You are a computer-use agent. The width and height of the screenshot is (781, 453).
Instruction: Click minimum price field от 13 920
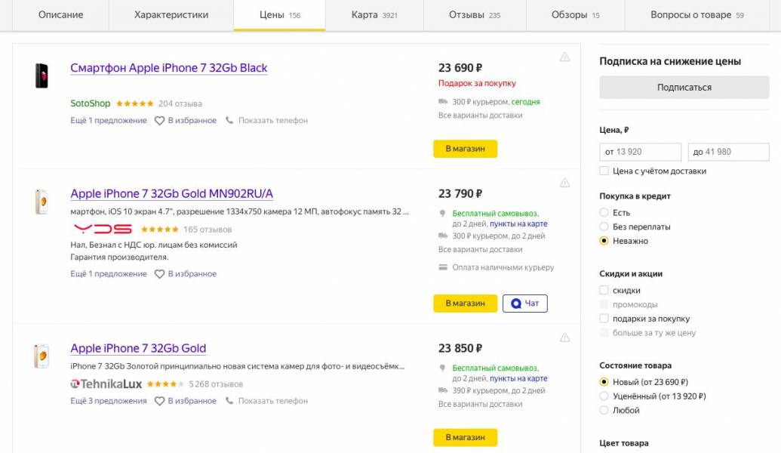click(640, 152)
